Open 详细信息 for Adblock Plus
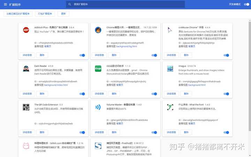This screenshot has width=251, height=157. coord(27,55)
